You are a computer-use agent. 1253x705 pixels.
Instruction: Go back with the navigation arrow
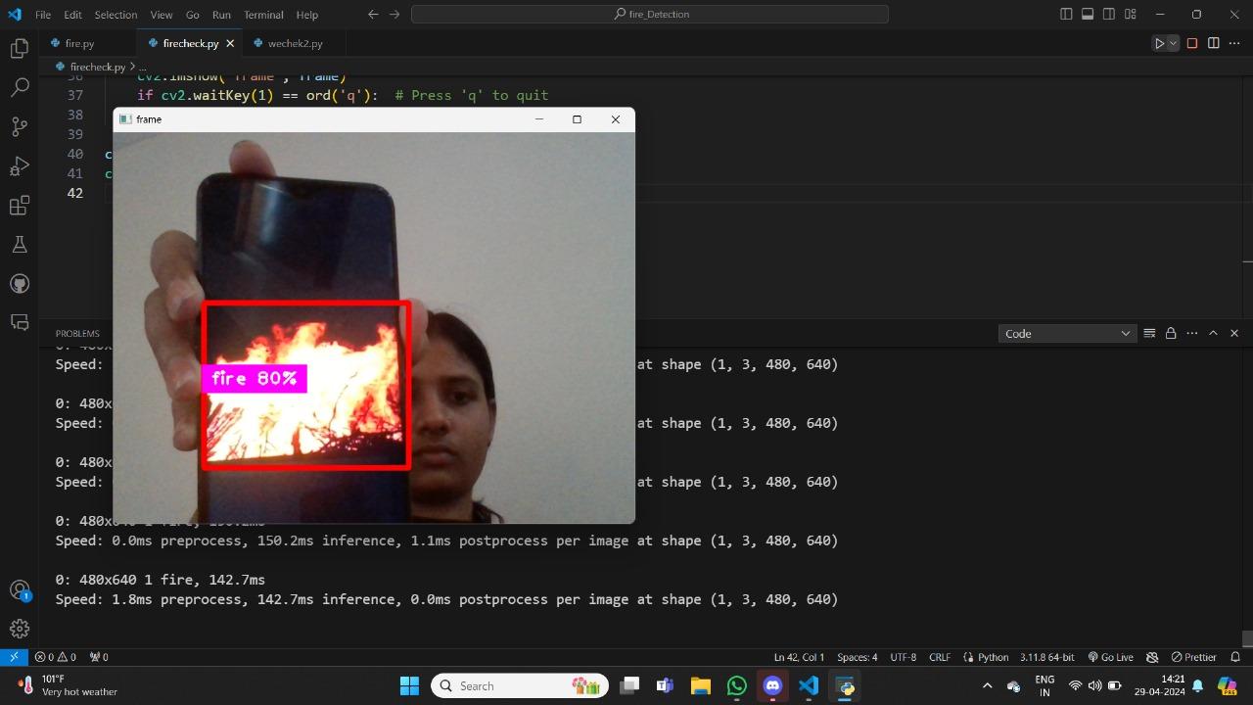point(373,15)
